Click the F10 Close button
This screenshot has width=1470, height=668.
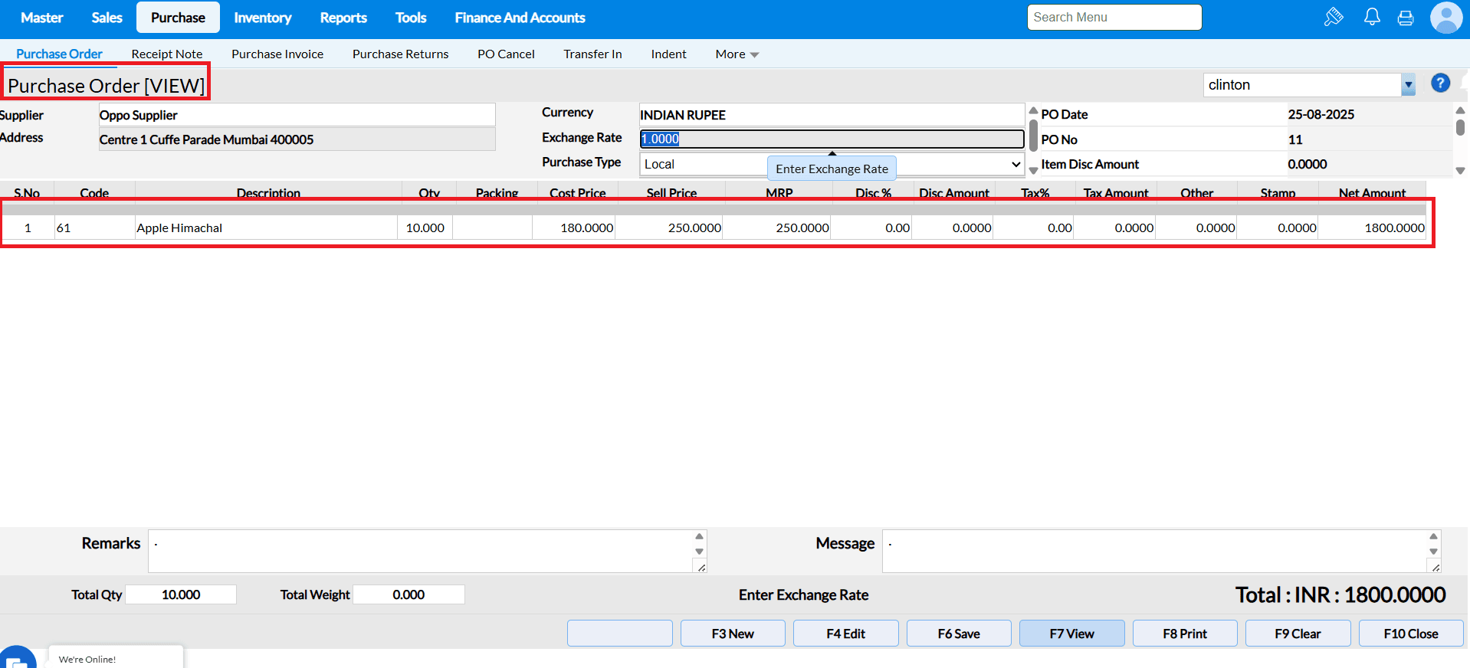(x=1410, y=634)
